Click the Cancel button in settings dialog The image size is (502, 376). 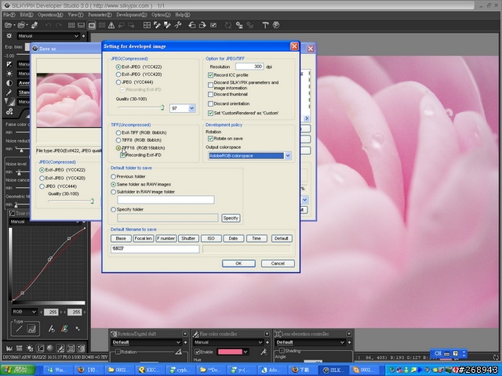point(278,263)
